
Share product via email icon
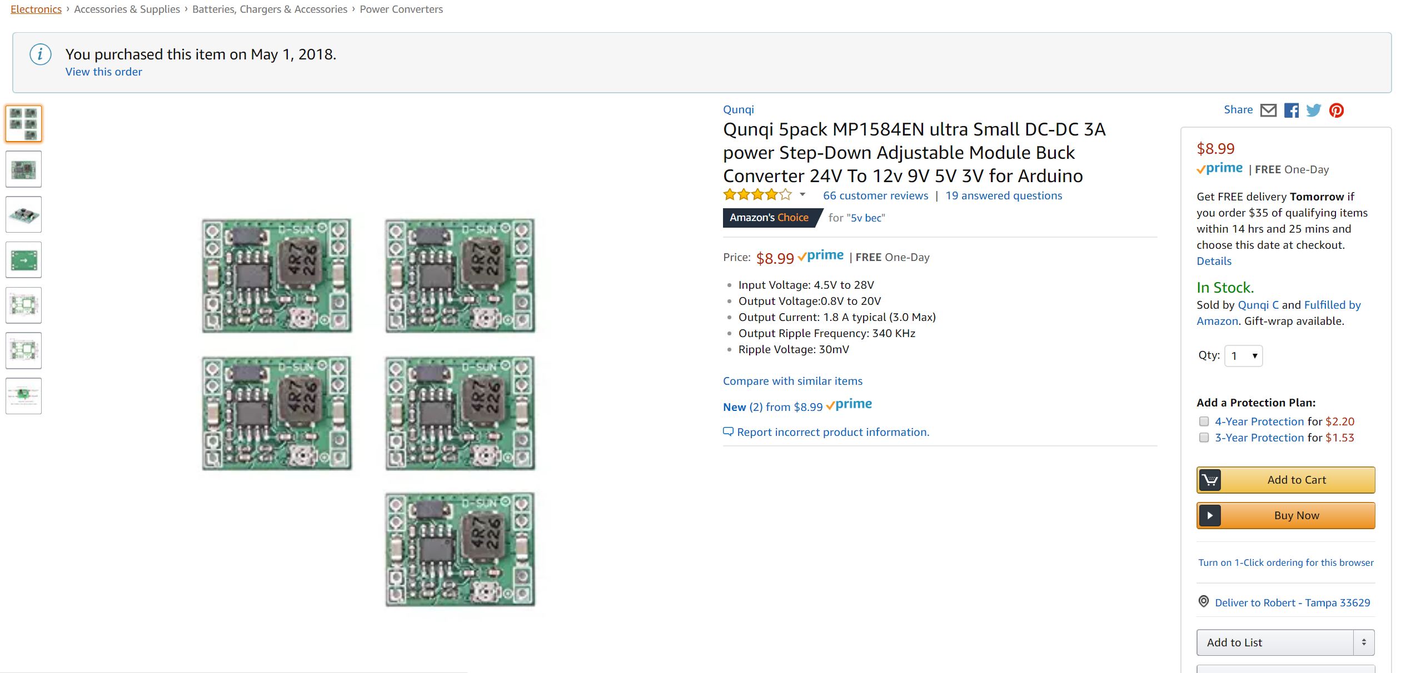click(x=1268, y=111)
